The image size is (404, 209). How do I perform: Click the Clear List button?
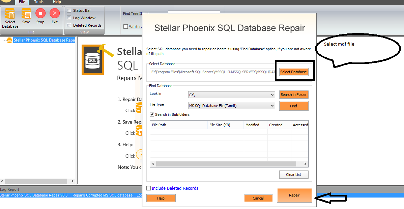294,175
